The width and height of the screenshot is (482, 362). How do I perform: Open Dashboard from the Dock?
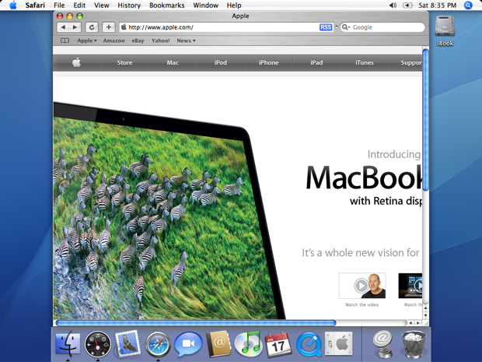98,344
